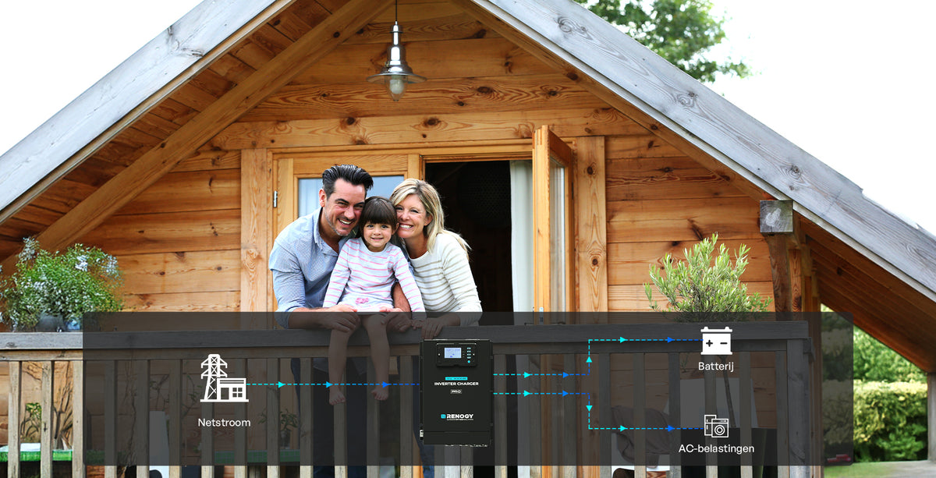Click the battery icon

click(715, 341)
